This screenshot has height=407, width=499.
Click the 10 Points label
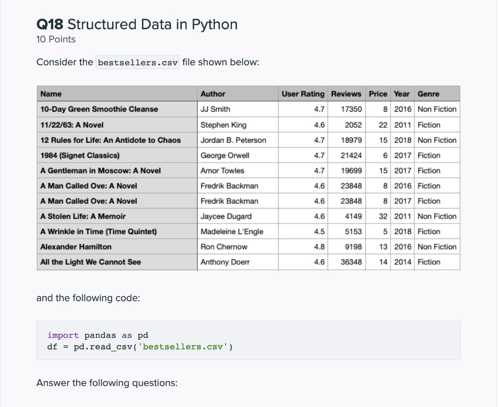click(x=56, y=39)
